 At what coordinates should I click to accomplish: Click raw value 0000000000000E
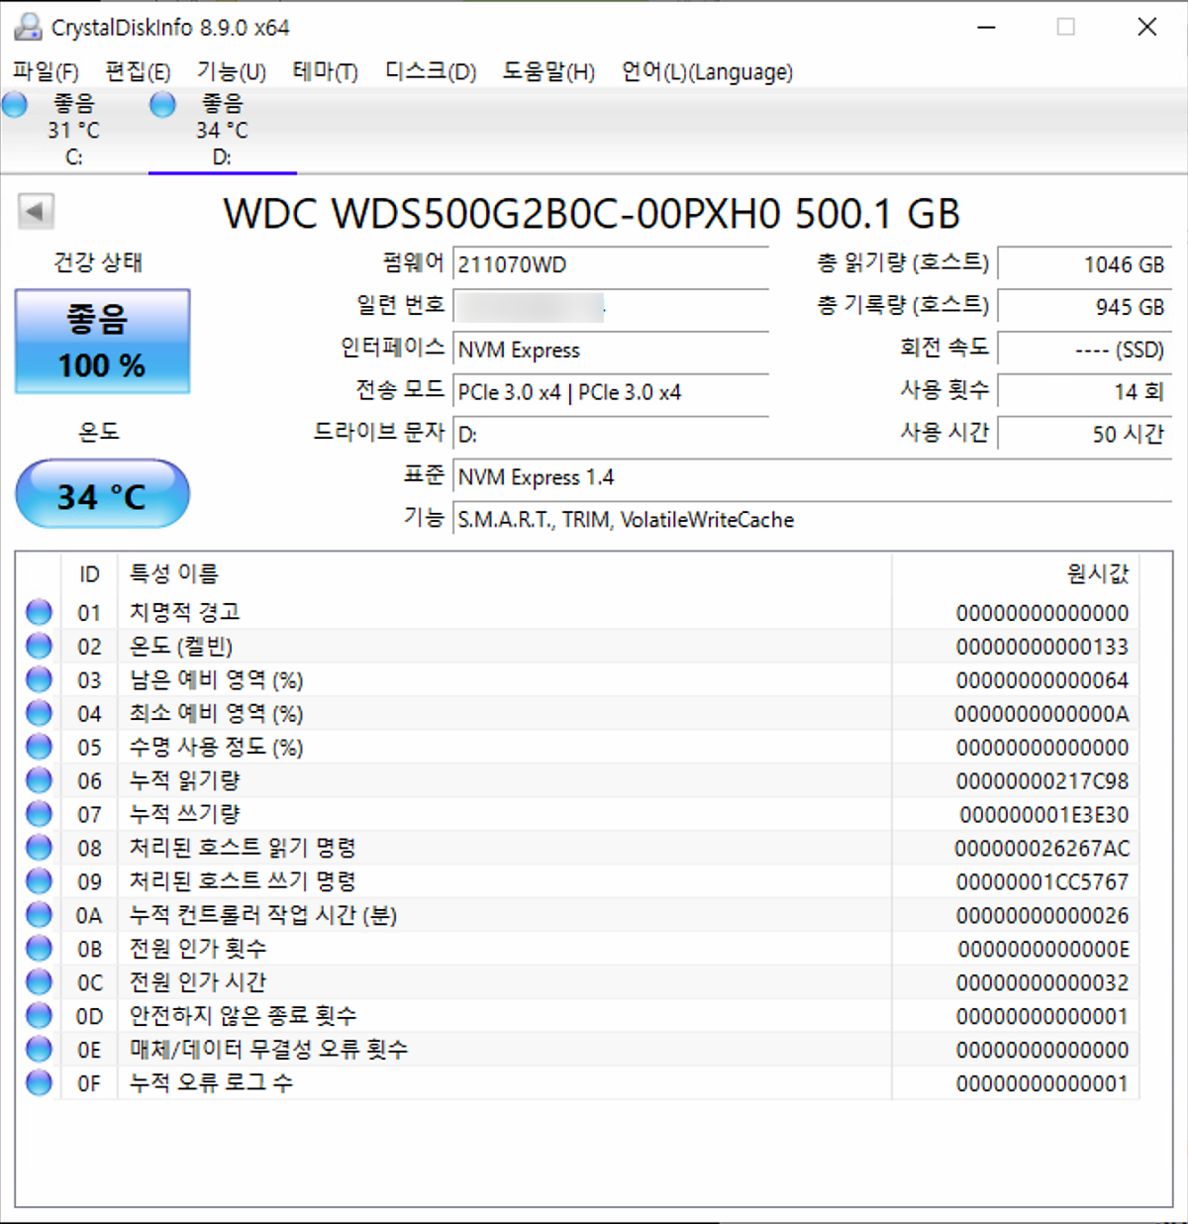(x=1043, y=950)
